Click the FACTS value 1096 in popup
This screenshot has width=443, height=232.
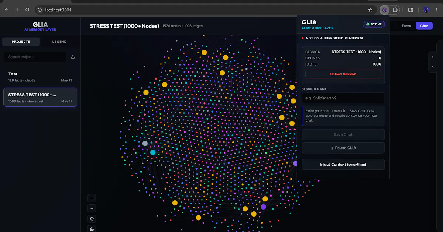(x=377, y=64)
